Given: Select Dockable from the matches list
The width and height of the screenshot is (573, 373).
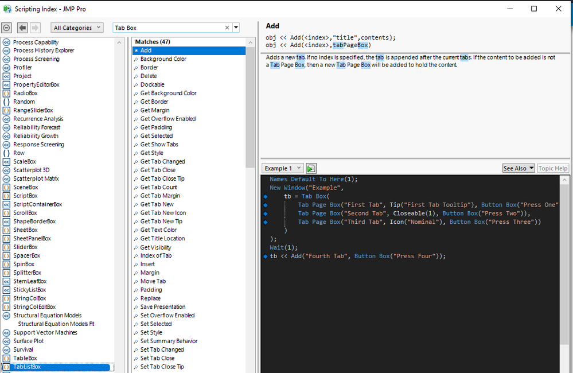Looking at the screenshot, I should click(152, 85).
